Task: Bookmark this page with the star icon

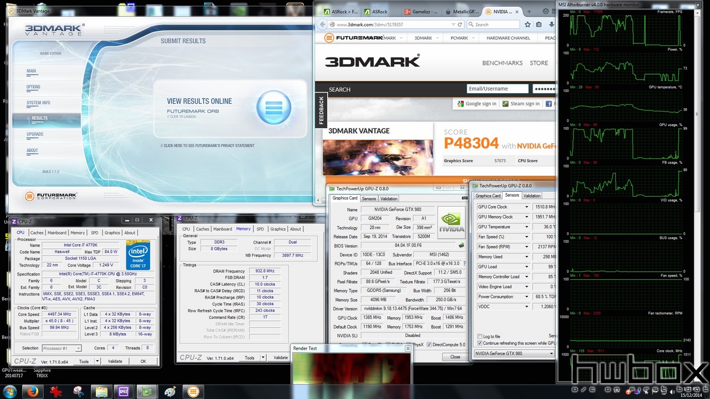Action: tap(528, 24)
